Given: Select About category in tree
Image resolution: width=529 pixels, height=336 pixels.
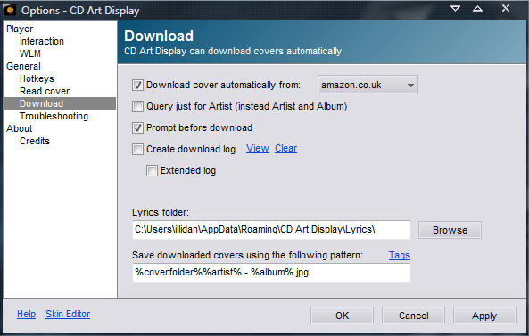Looking at the screenshot, I should [x=20, y=128].
